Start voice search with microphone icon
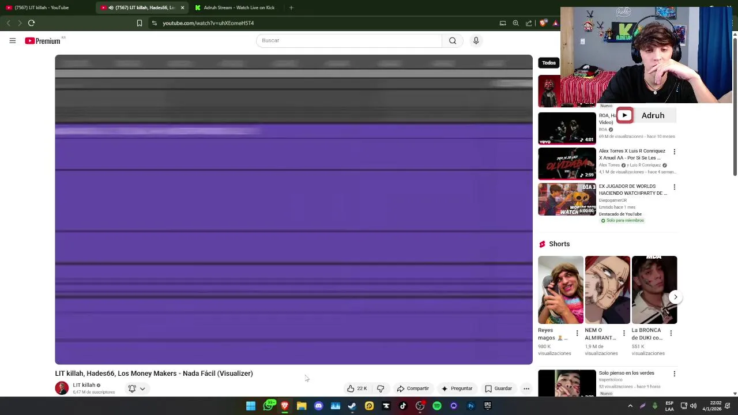Image resolution: width=738 pixels, height=415 pixels. [x=476, y=40]
